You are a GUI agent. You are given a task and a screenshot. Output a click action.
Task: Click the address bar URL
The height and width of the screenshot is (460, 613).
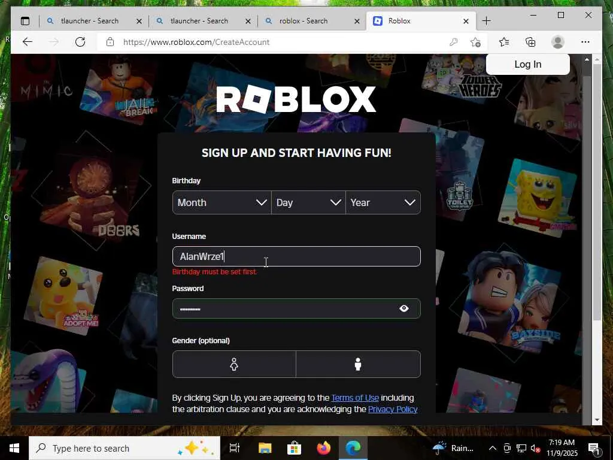(196, 42)
